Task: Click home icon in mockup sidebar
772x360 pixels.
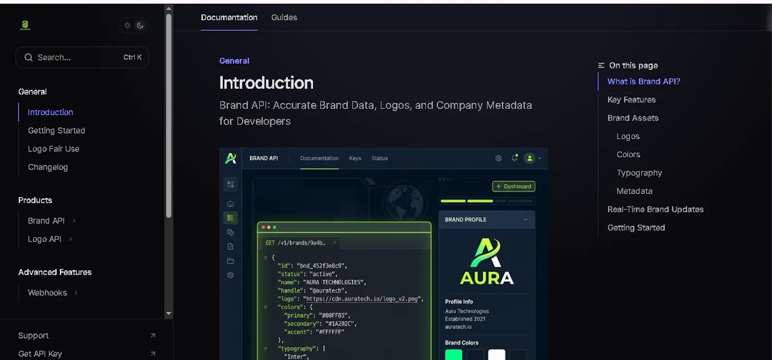Action: click(x=231, y=204)
